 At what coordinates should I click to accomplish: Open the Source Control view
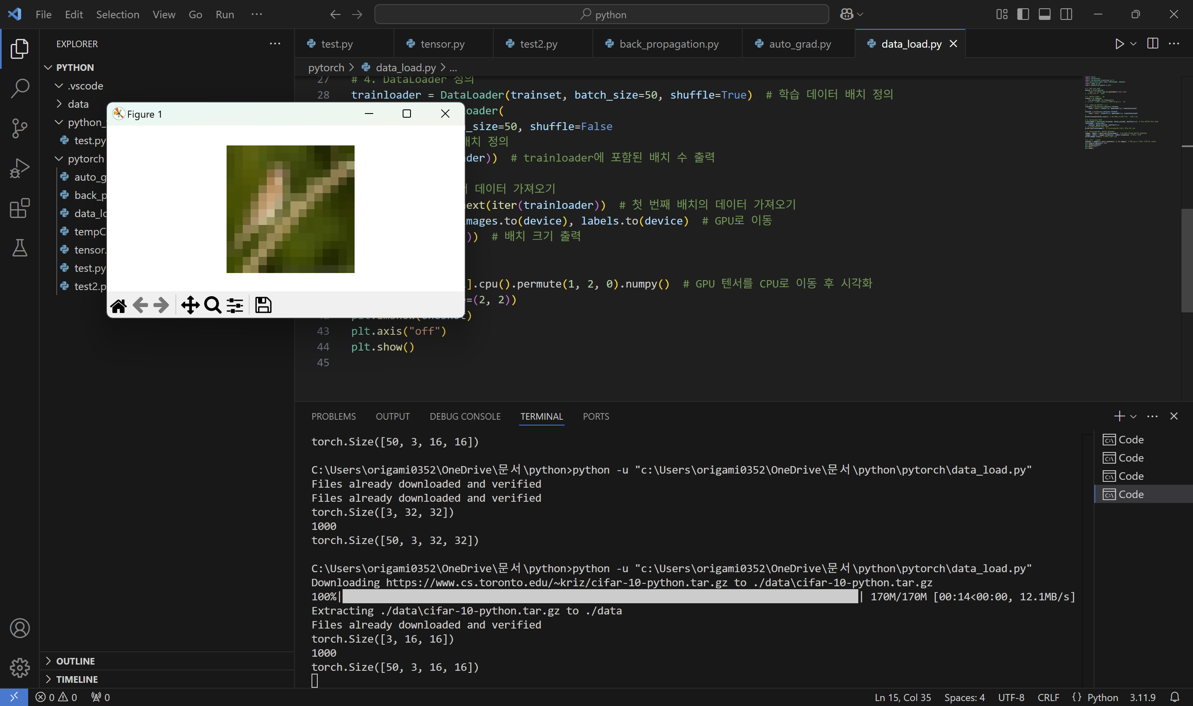(x=19, y=128)
